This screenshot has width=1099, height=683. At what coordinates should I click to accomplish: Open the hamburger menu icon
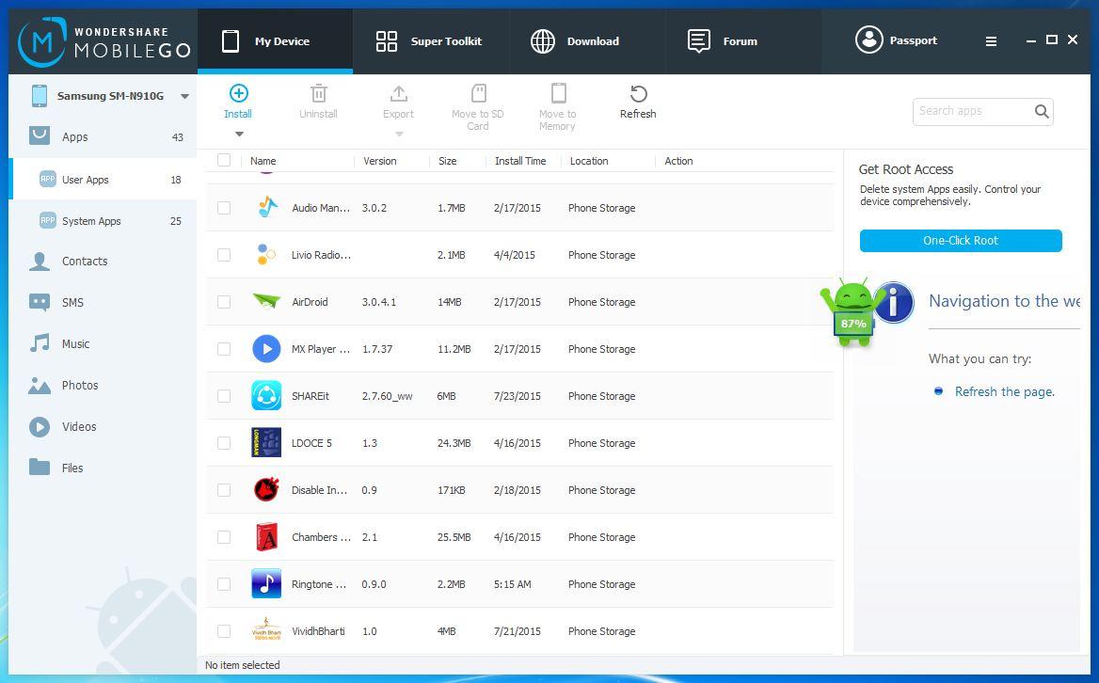tap(991, 41)
